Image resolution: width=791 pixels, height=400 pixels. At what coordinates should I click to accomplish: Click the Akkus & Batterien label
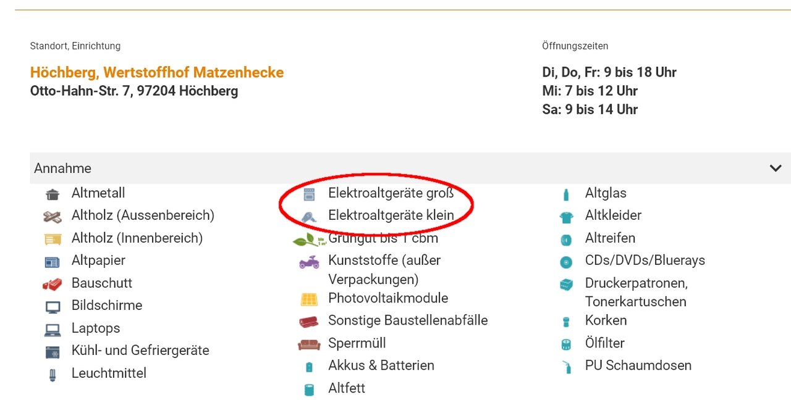pos(381,365)
